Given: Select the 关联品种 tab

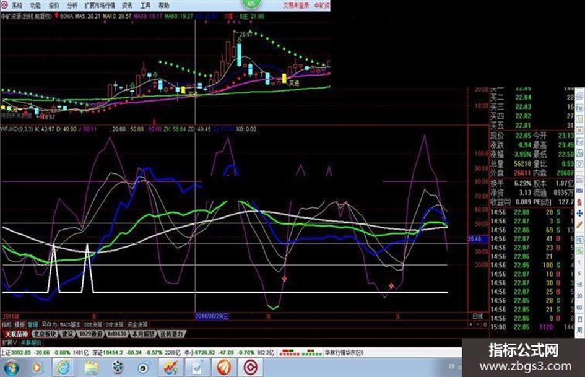Looking at the screenshot, I should [x=16, y=334].
